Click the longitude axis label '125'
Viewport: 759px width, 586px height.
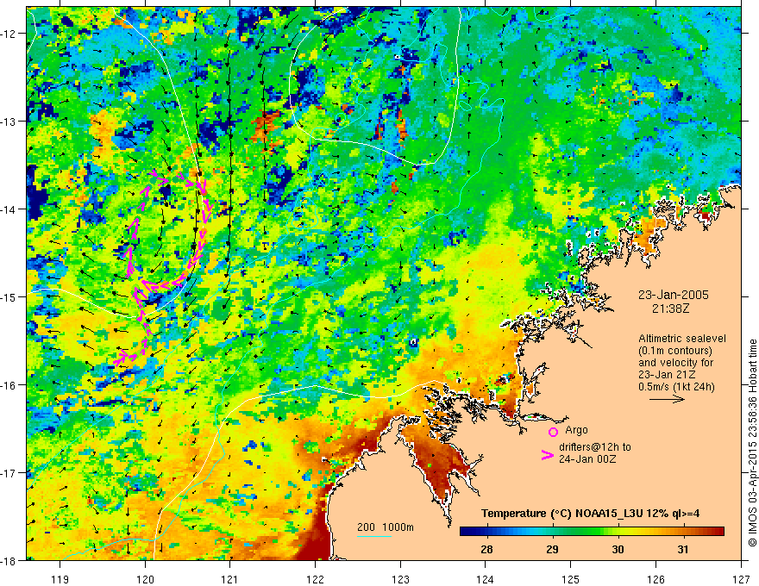(x=571, y=580)
